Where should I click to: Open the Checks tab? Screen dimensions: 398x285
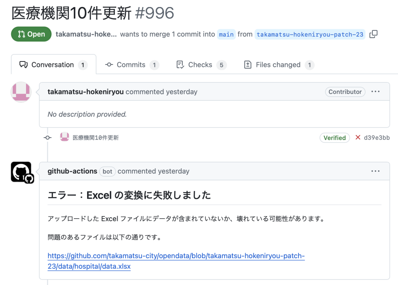click(202, 65)
